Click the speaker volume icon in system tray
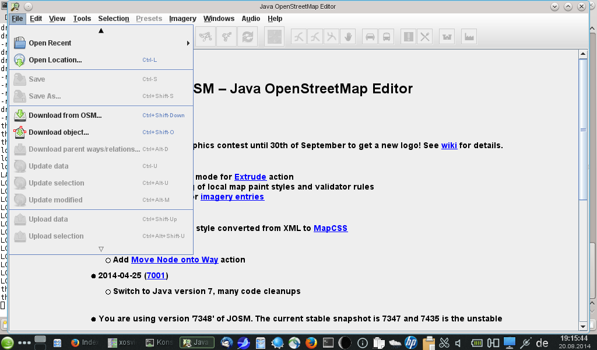597x350 pixels. coord(459,343)
